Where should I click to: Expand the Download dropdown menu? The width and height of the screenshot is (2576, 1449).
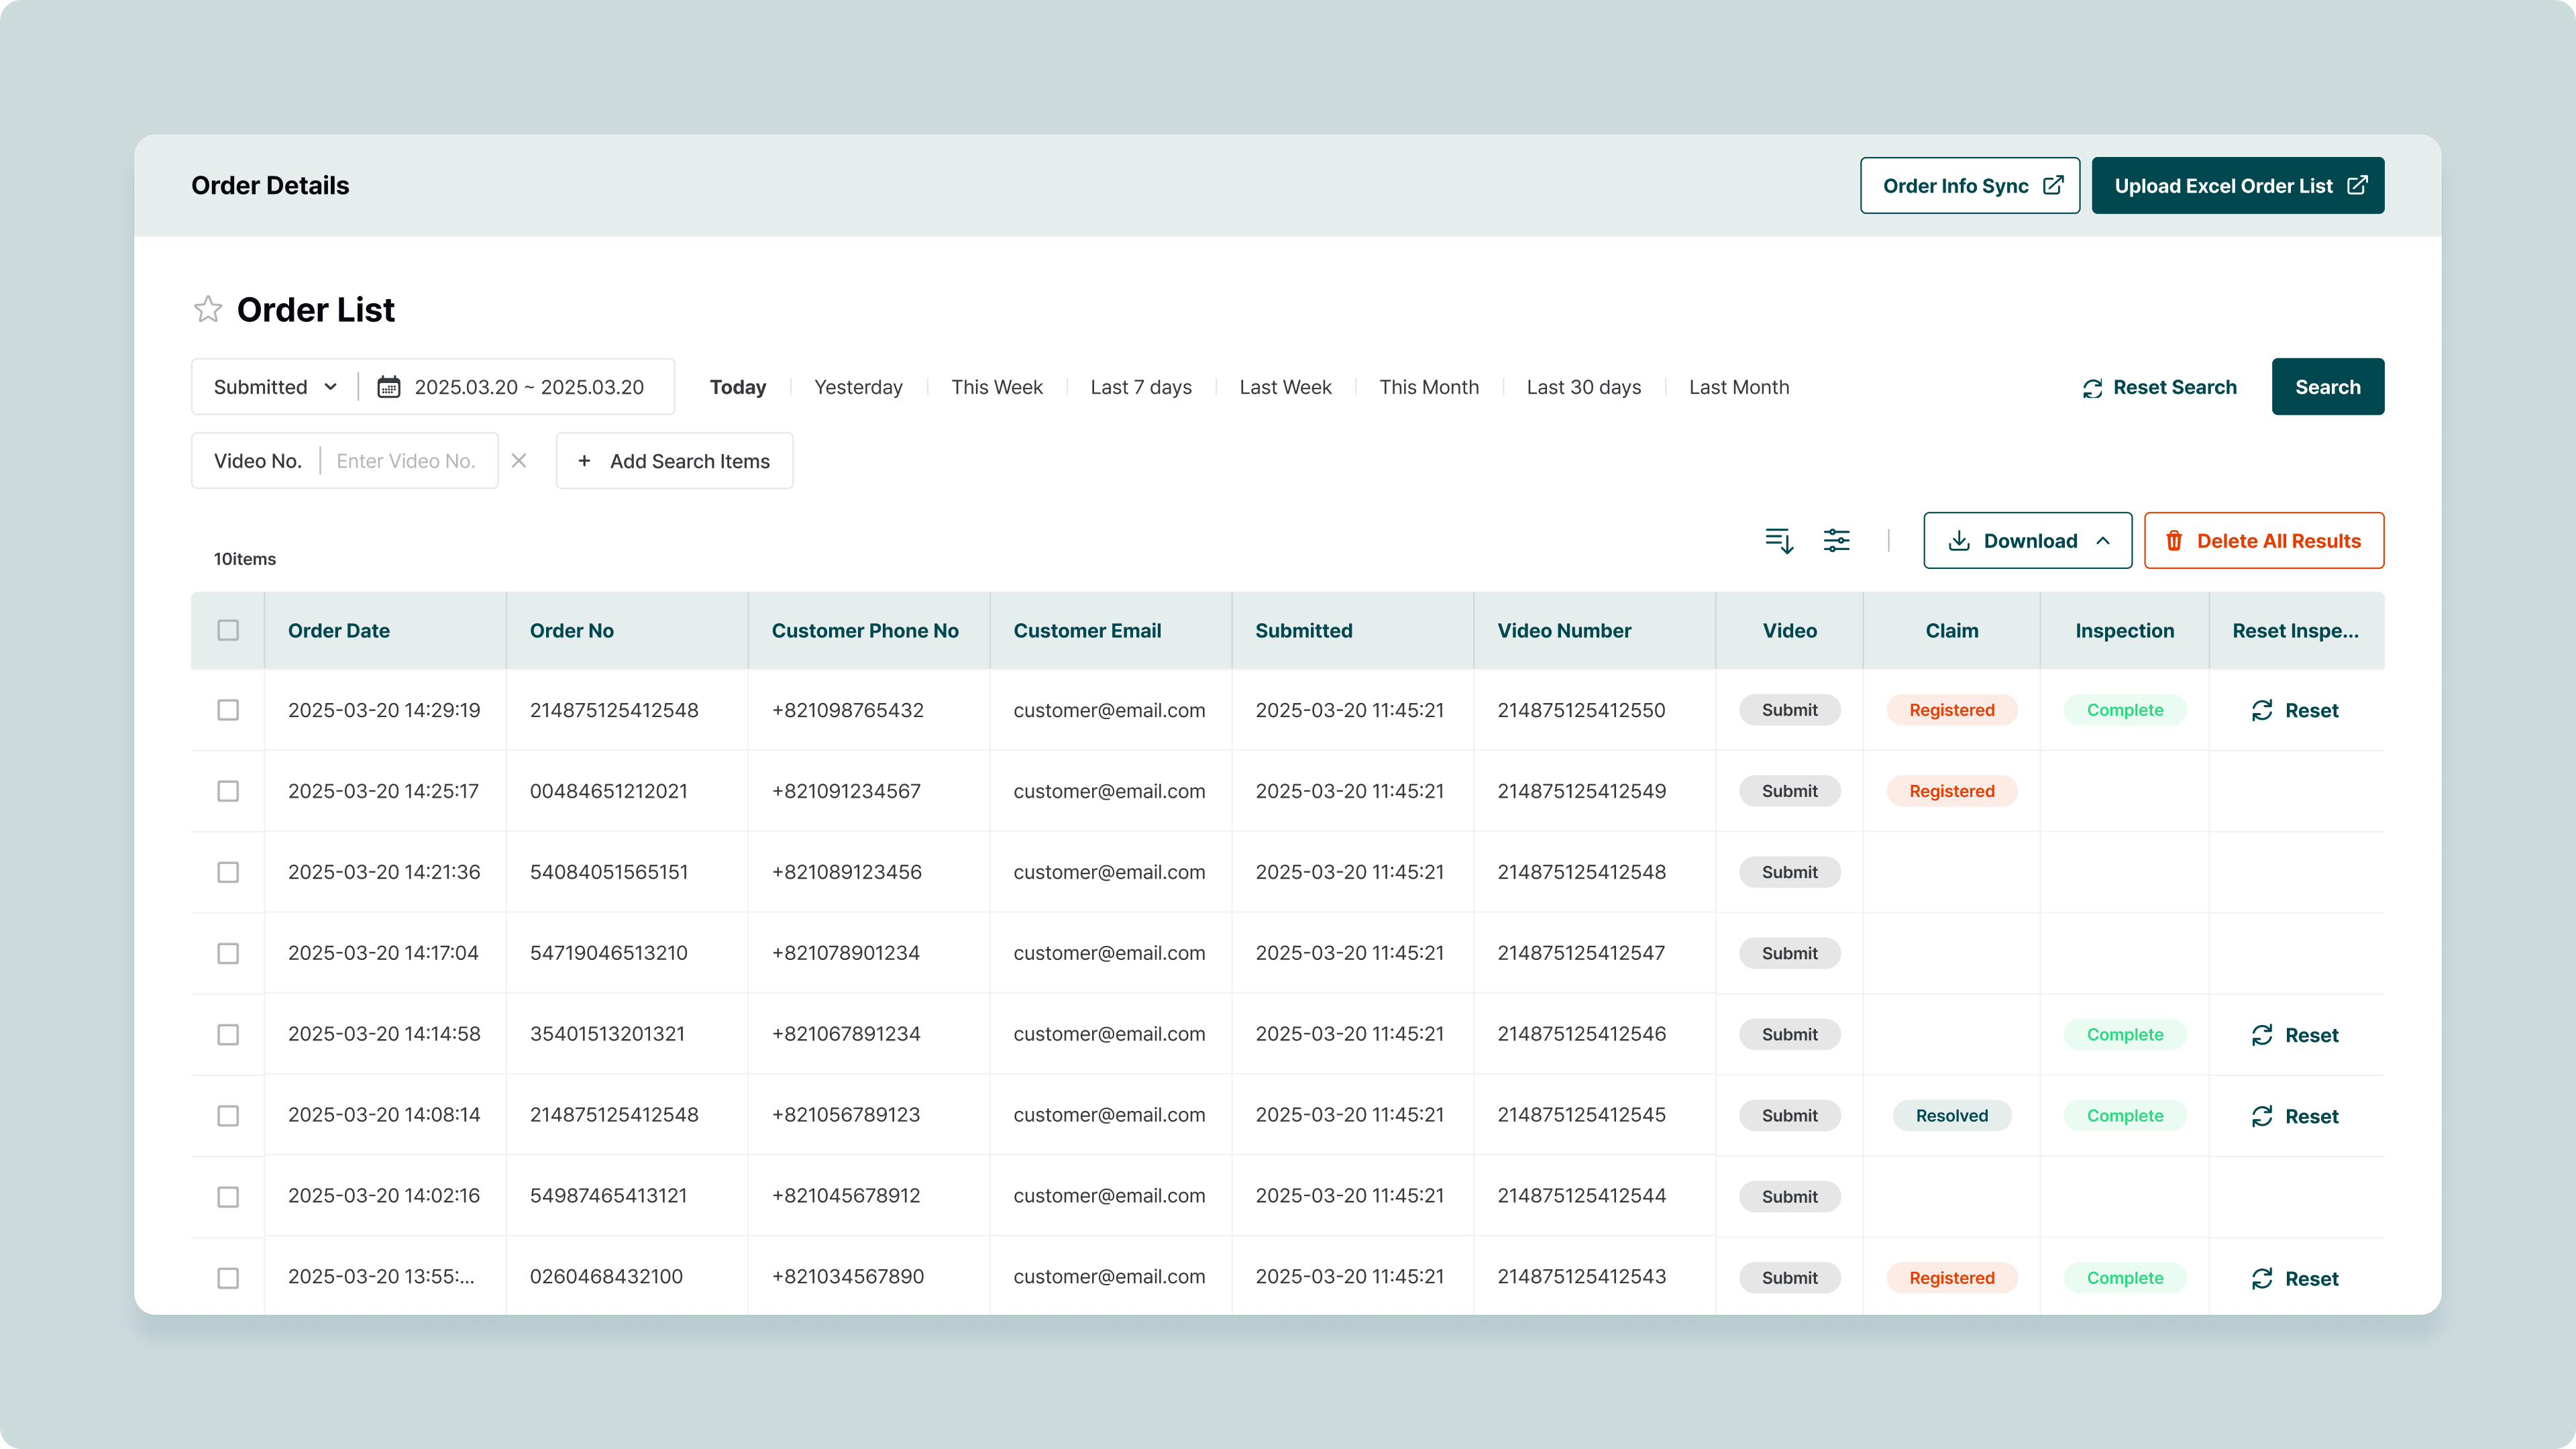click(x=2027, y=541)
